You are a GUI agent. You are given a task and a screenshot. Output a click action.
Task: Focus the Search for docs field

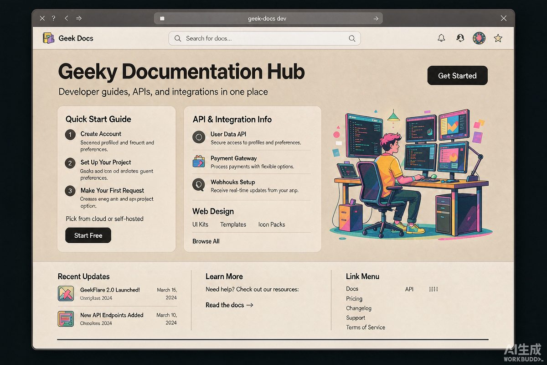[264, 38]
